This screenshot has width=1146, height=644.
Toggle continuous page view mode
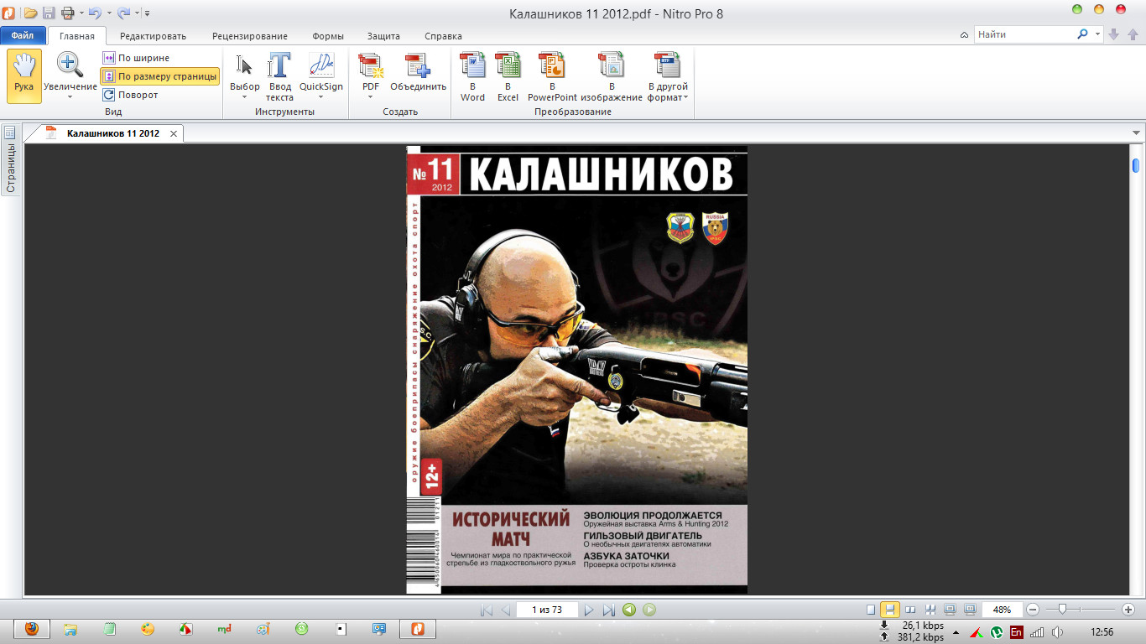pos(890,610)
